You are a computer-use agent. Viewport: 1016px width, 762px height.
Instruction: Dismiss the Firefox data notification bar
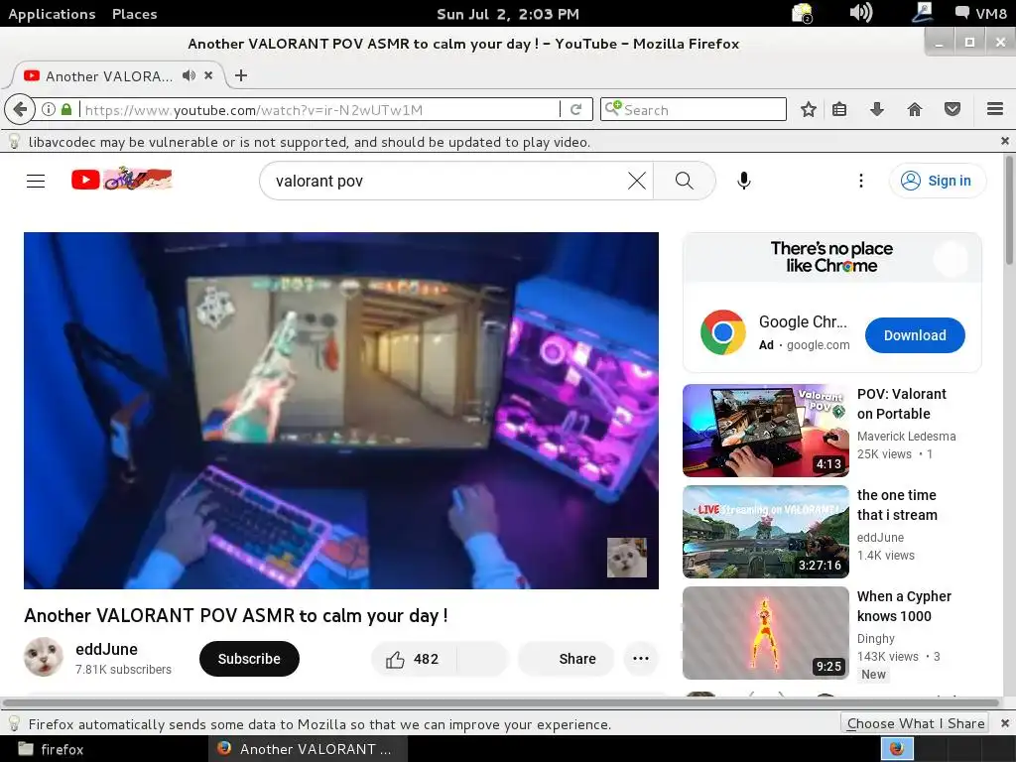pyautogui.click(x=1004, y=723)
